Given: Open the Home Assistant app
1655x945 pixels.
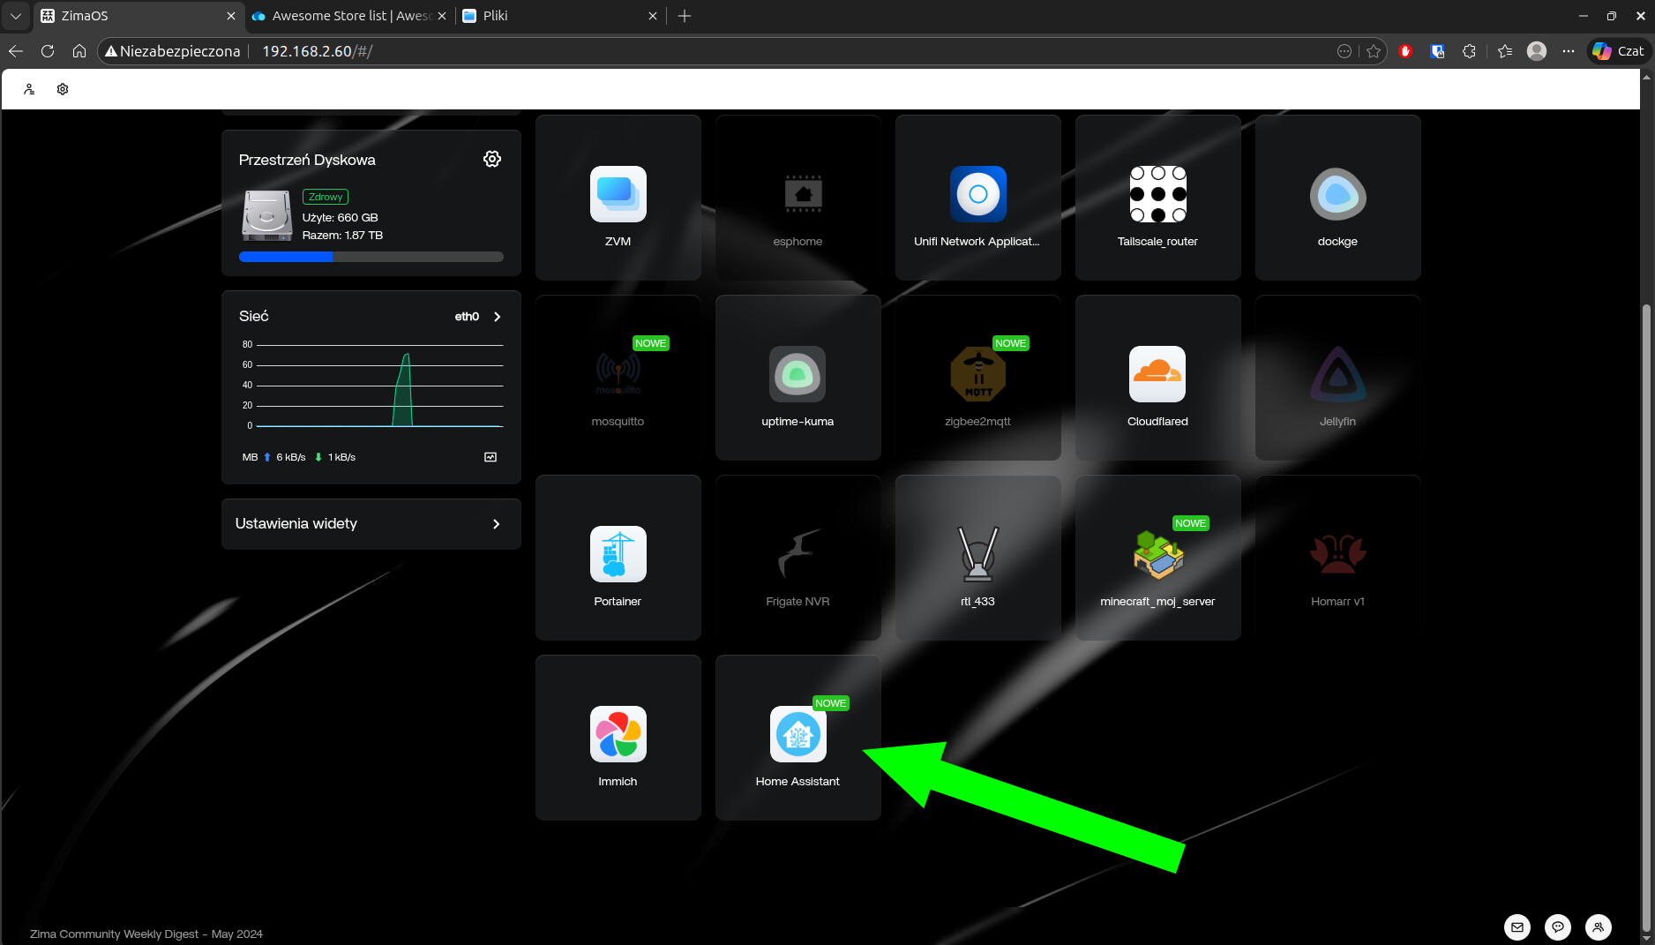Looking at the screenshot, I should pyautogui.click(x=798, y=735).
